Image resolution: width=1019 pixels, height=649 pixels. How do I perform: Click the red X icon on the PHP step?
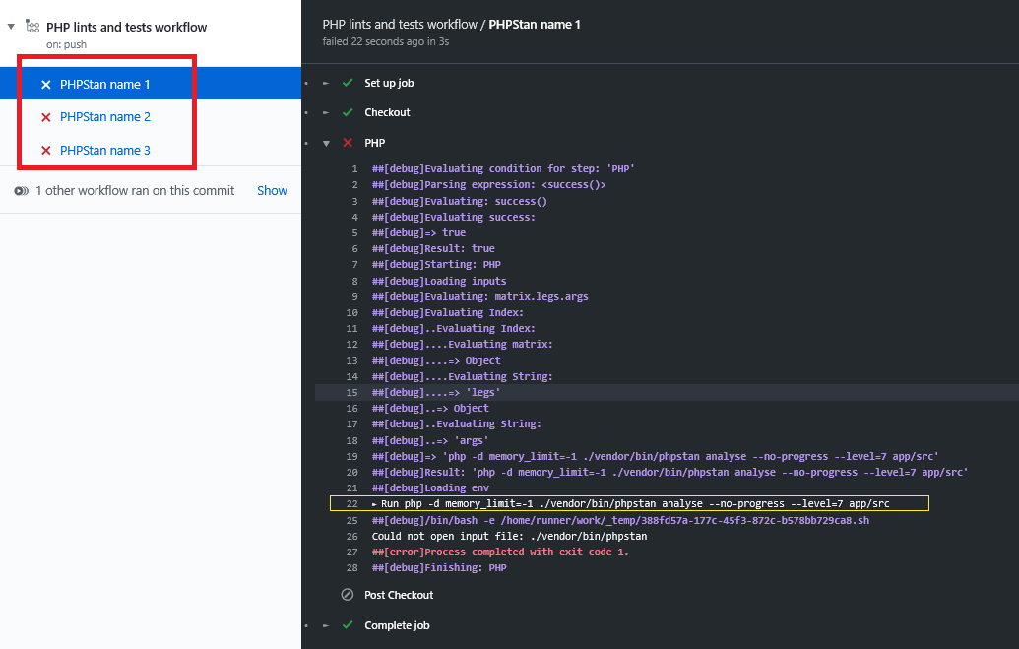point(347,141)
